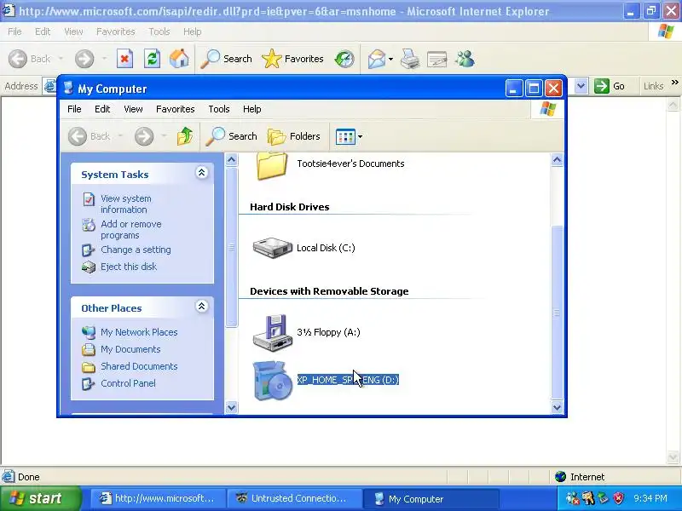Select the 3½ Floppy (A:) drive
This screenshot has height=511, width=682.
307,333
